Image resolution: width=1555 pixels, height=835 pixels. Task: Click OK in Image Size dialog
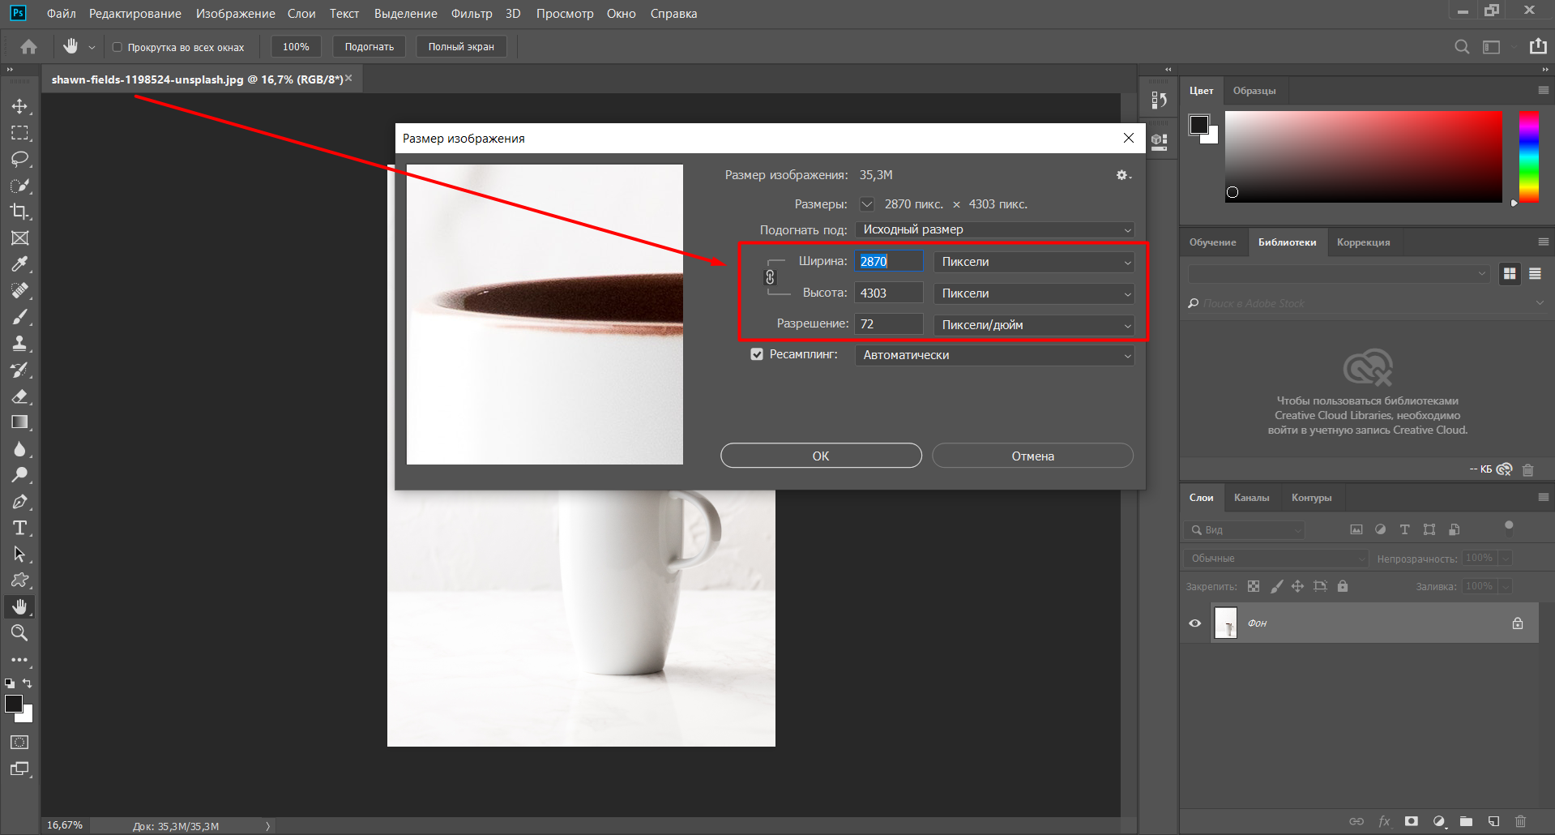pos(821,456)
